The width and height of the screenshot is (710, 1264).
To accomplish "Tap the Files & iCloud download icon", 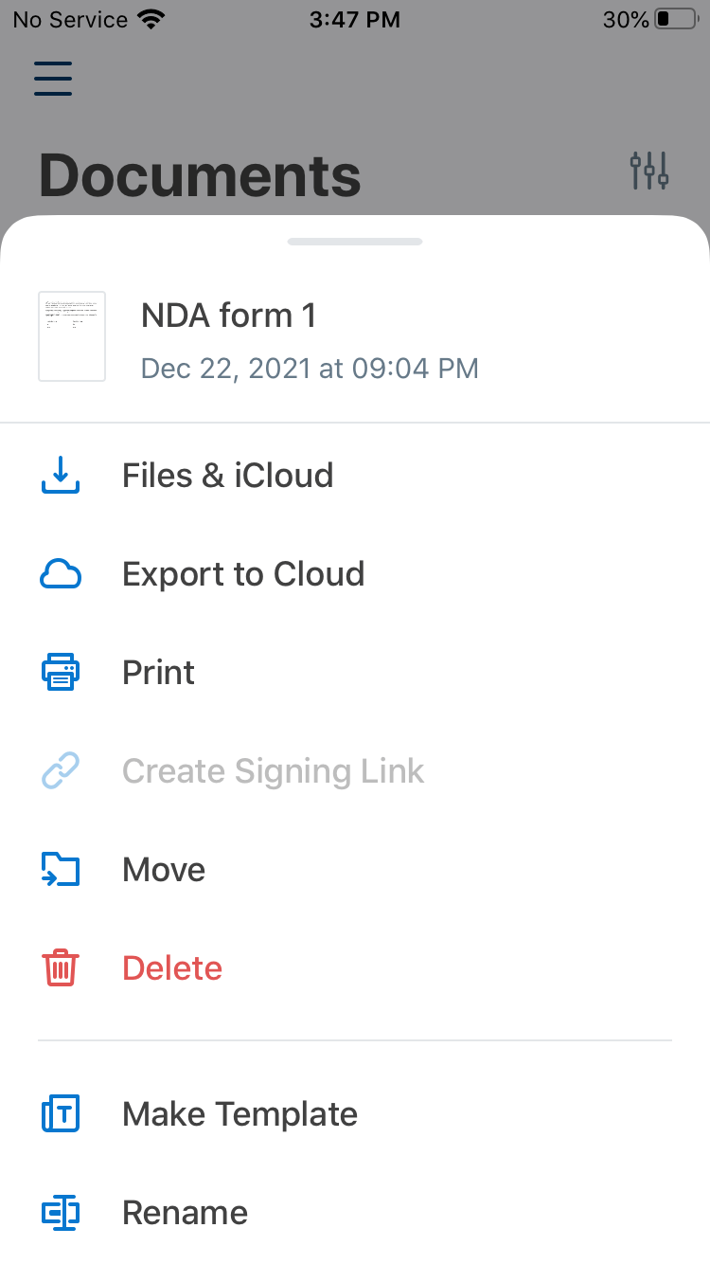I will pyautogui.click(x=61, y=475).
